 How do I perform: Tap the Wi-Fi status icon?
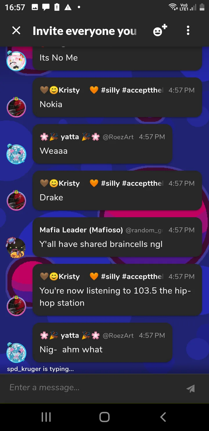pyautogui.click(x=173, y=7)
